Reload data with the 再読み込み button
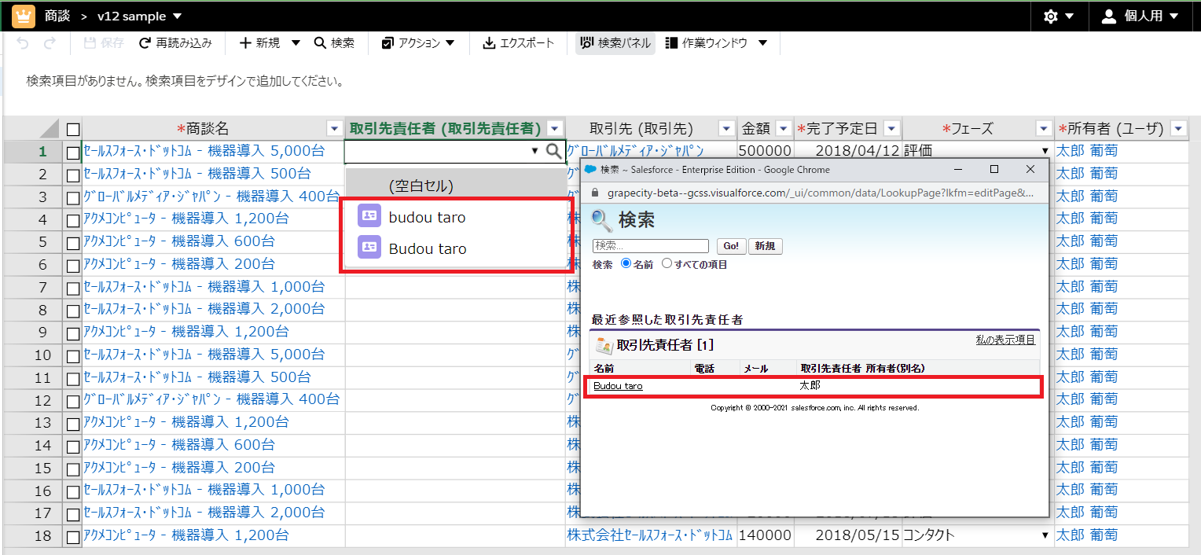 (175, 43)
